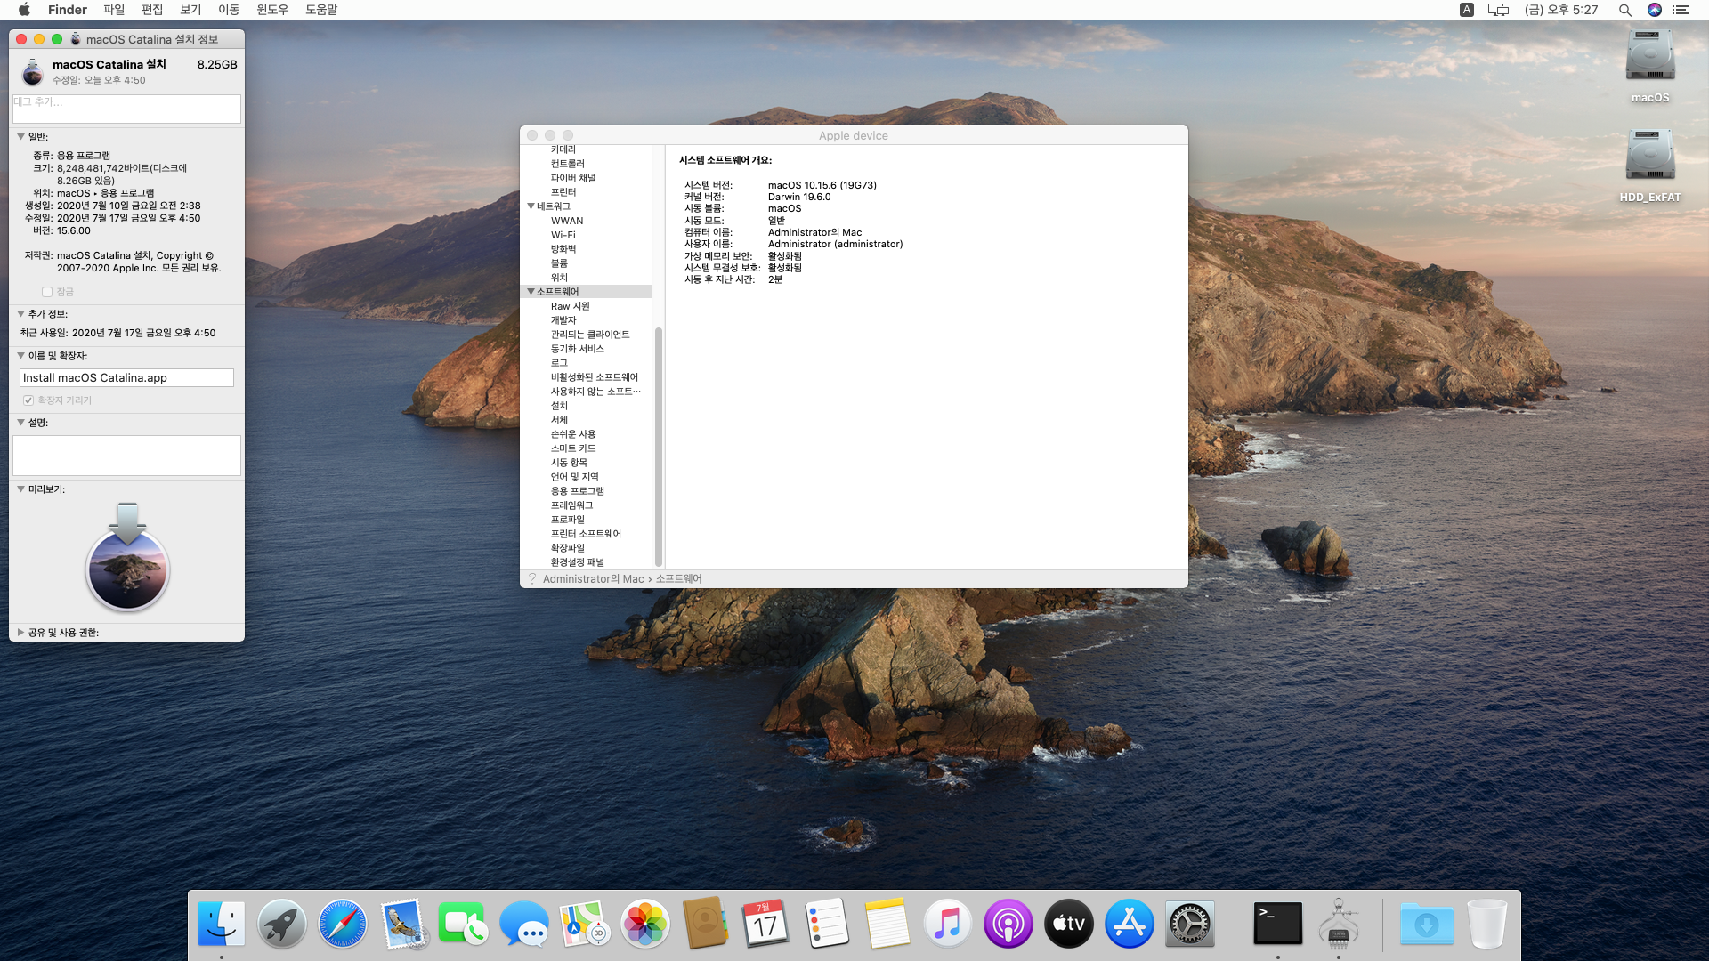Launch Launchpad from the Dock
This screenshot has height=961, width=1709.
click(x=282, y=924)
